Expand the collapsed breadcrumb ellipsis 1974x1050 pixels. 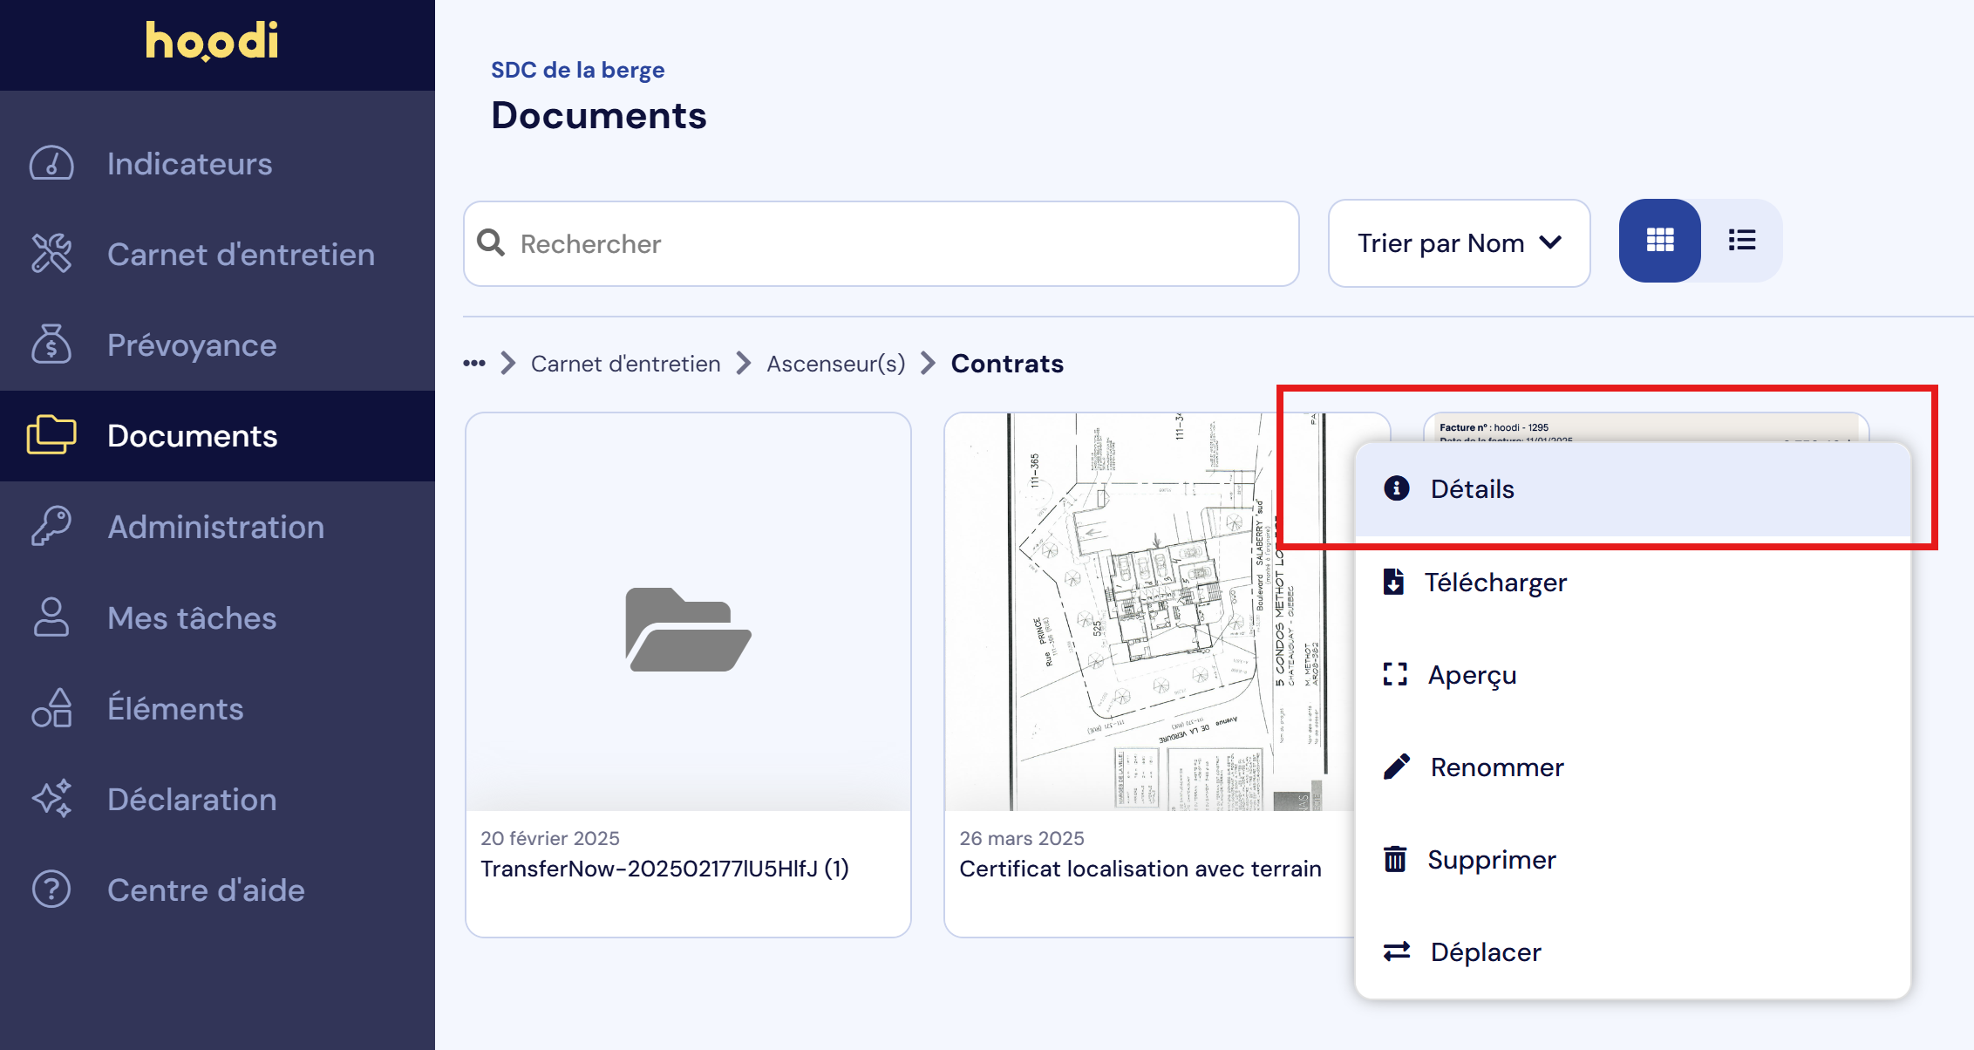[x=474, y=363]
